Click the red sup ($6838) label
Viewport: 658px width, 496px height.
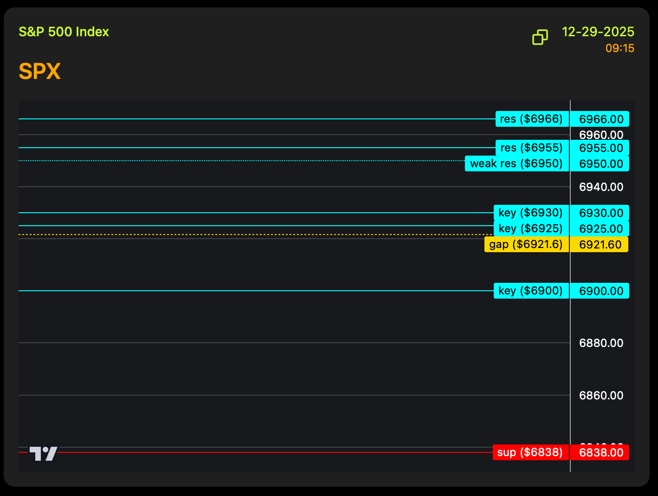click(x=530, y=452)
